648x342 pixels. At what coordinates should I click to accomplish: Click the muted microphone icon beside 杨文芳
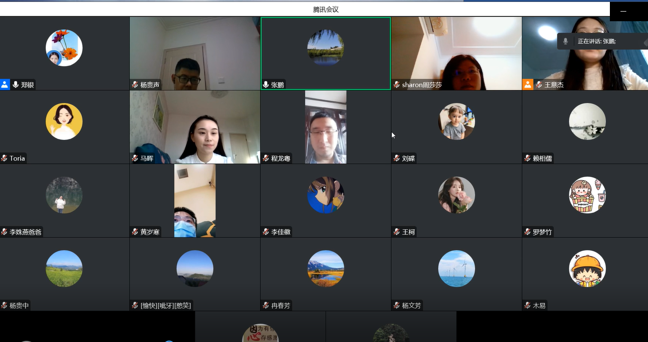tap(397, 305)
